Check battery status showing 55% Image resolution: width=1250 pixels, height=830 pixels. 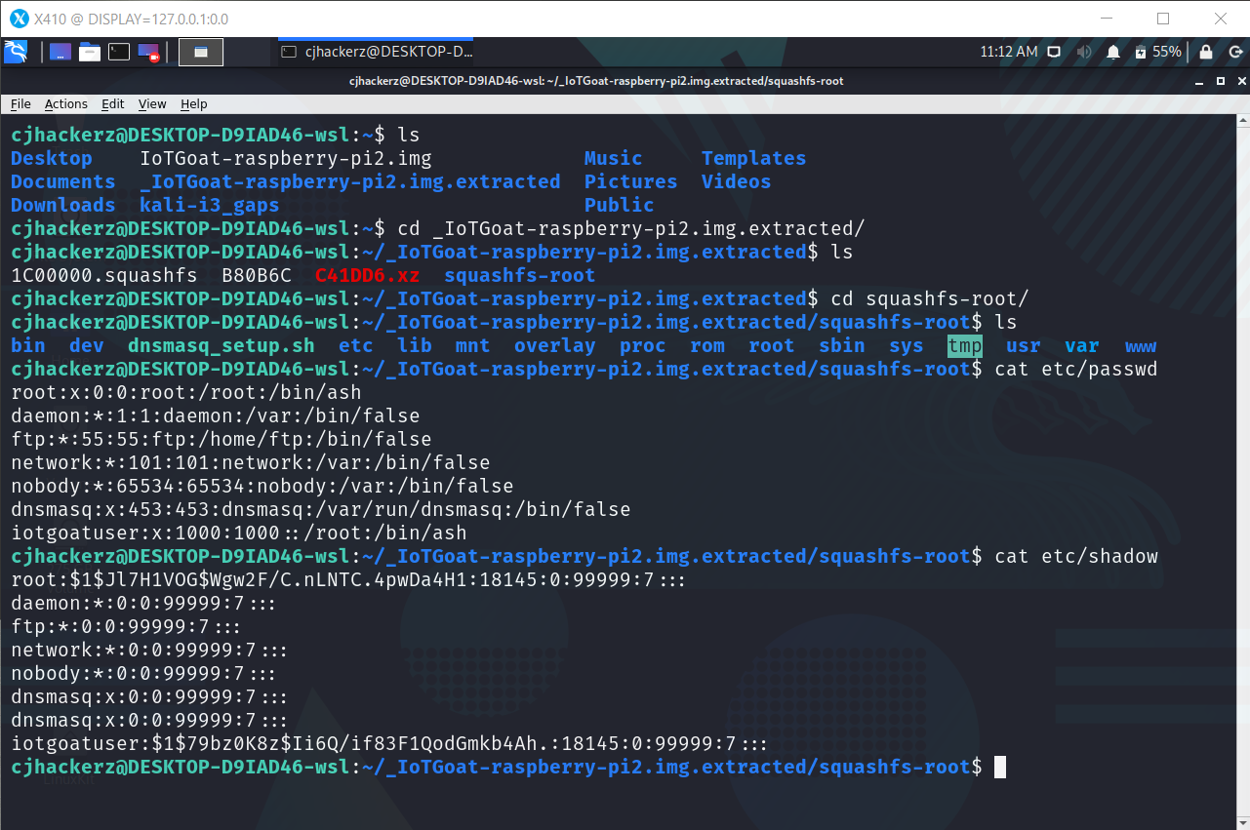pyautogui.click(x=1156, y=53)
